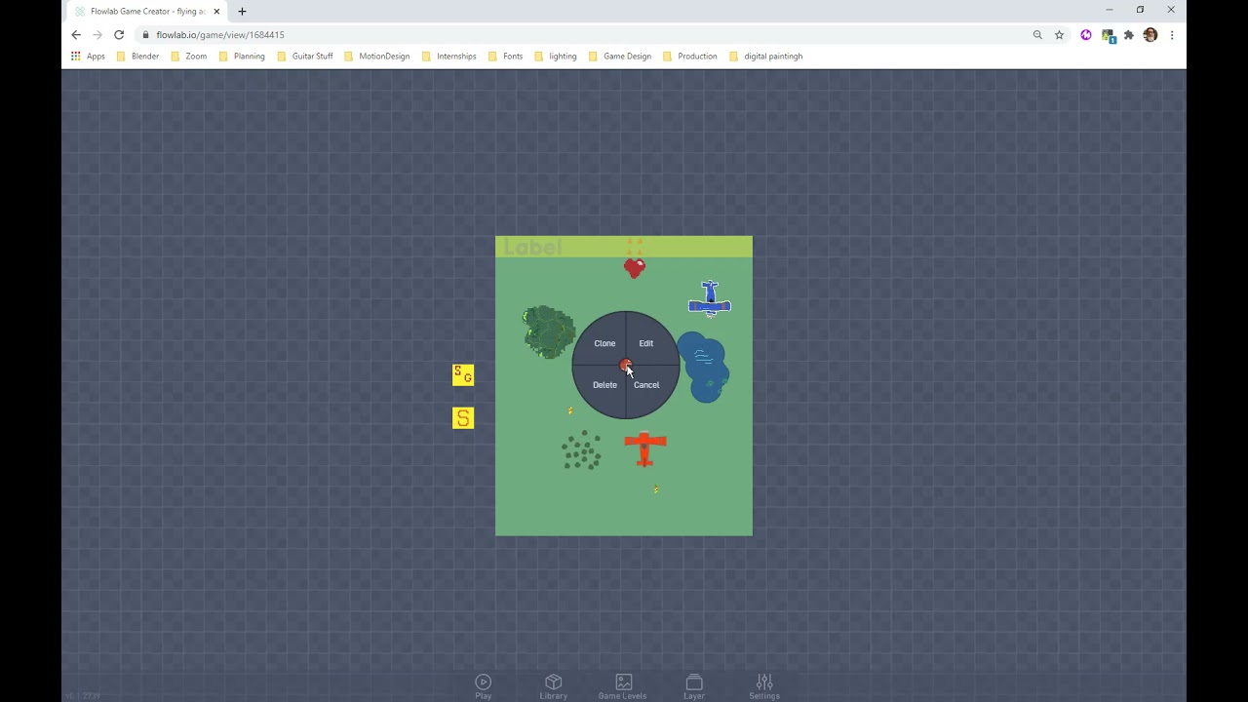Reload the Flowlab page
This screenshot has width=1248, height=702.
click(x=119, y=35)
